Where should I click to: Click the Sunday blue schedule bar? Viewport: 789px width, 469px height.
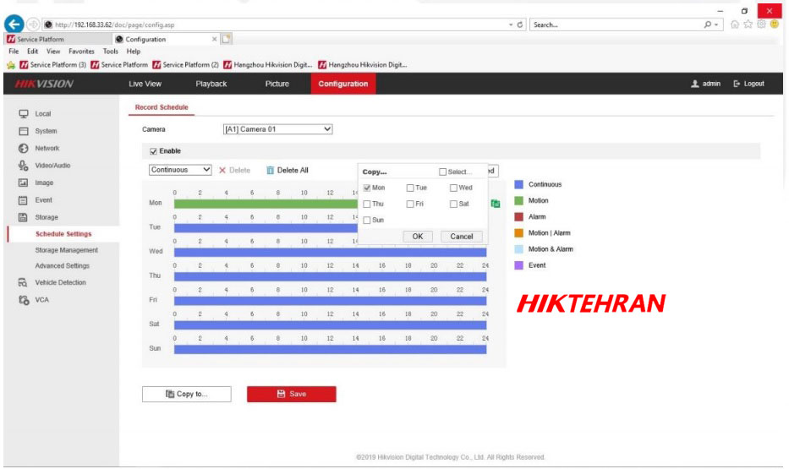pyautogui.click(x=330, y=349)
